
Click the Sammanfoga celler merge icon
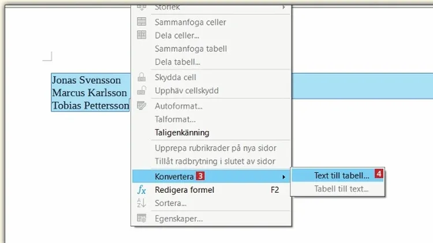tap(141, 22)
